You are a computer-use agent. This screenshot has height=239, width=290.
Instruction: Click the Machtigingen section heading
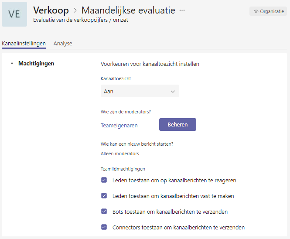point(36,63)
